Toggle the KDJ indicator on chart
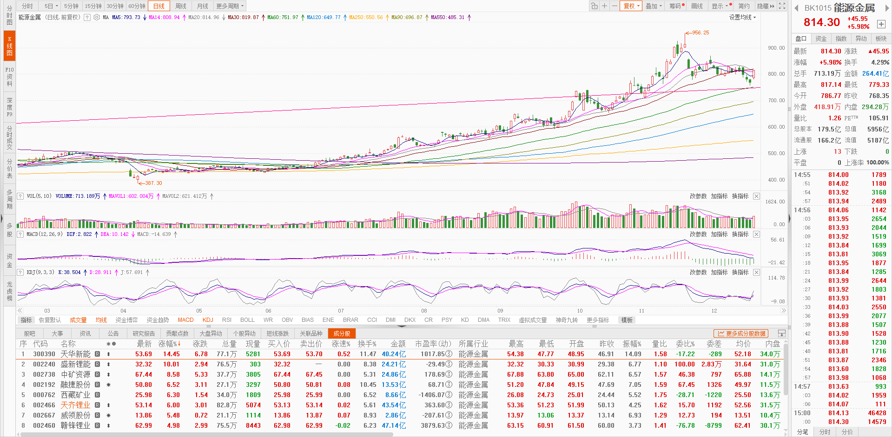Screen dimensions: 892x437 [208, 320]
